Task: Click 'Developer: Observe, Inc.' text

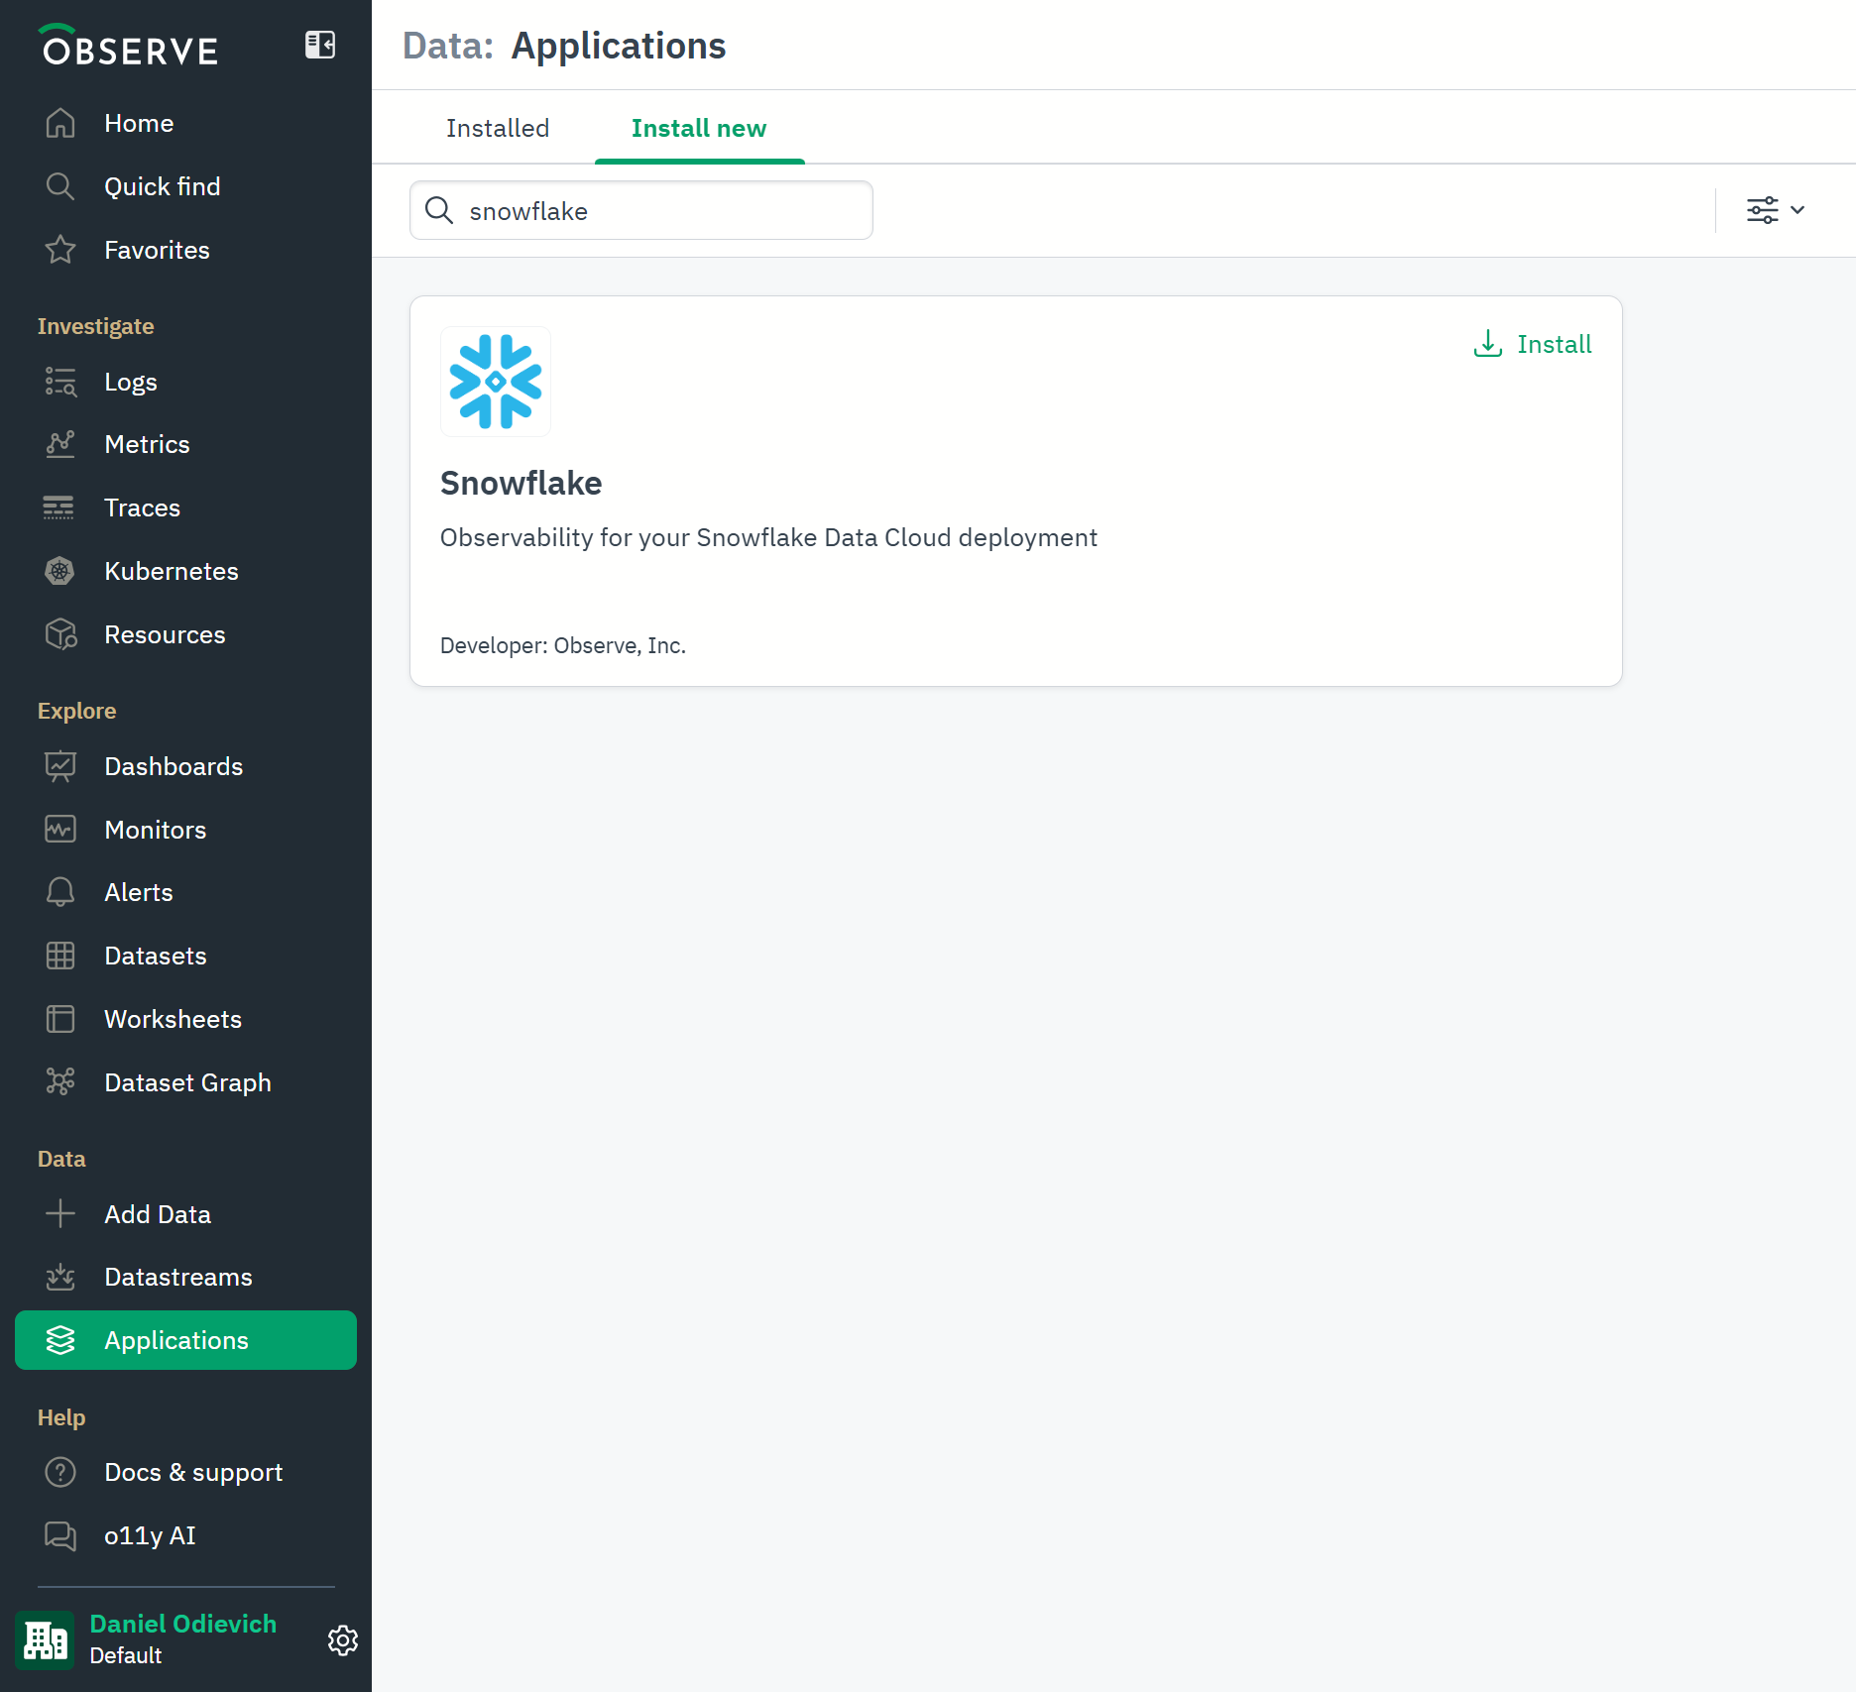Action: point(563,645)
